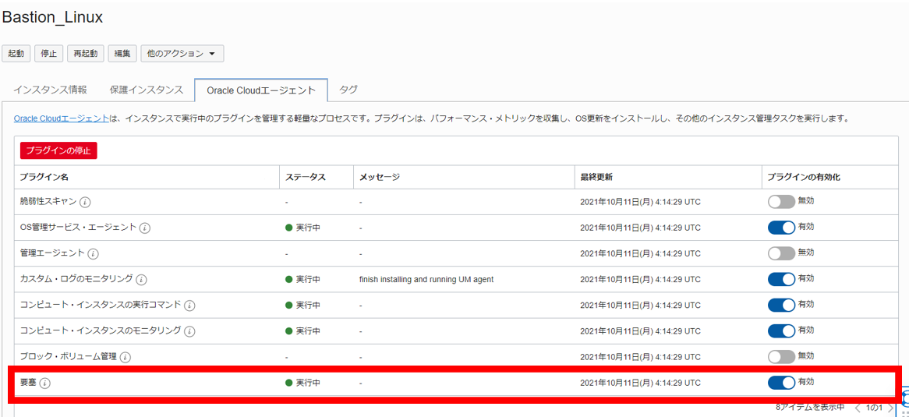909x417 pixels.
Task: Select the Oracle Cloudエージェント tab
Action: coord(261,90)
